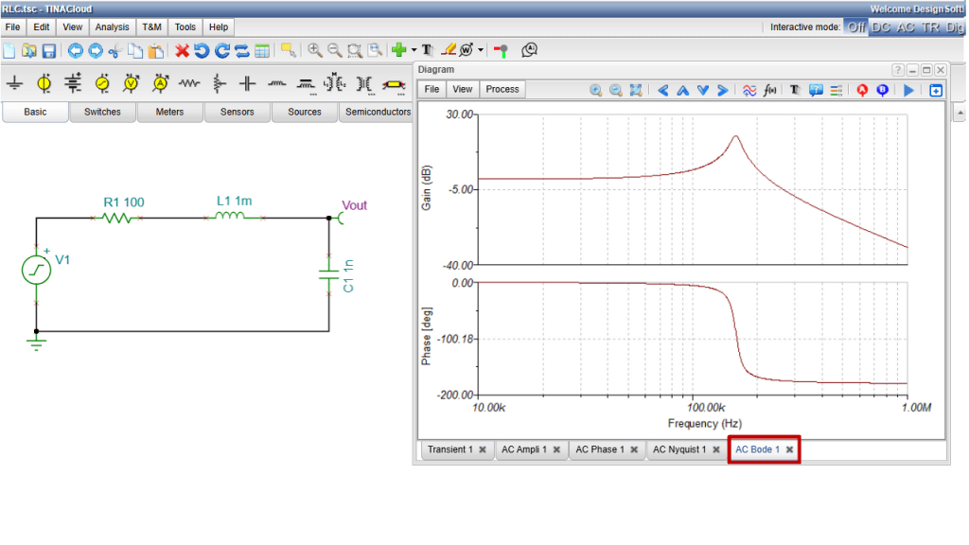The height and width of the screenshot is (545, 969).
Task: Open the Analysis menu
Action: 112,27
